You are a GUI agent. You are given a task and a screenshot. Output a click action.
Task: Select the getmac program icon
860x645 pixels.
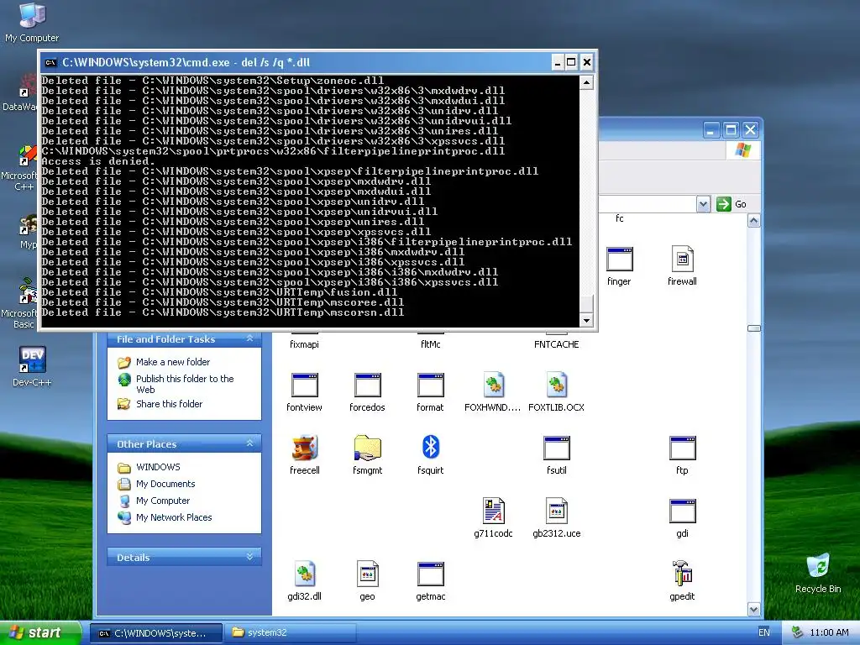pos(431,574)
